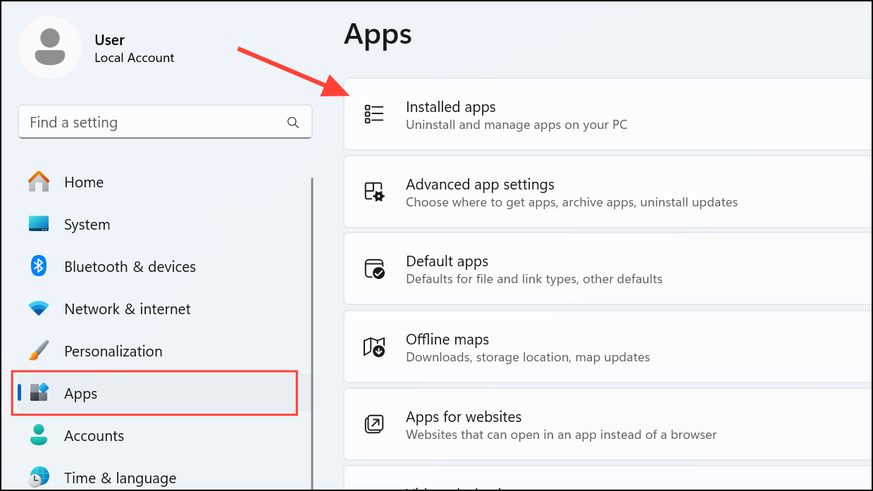
Task: Click the Accounts person icon
Action: (37, 435)
